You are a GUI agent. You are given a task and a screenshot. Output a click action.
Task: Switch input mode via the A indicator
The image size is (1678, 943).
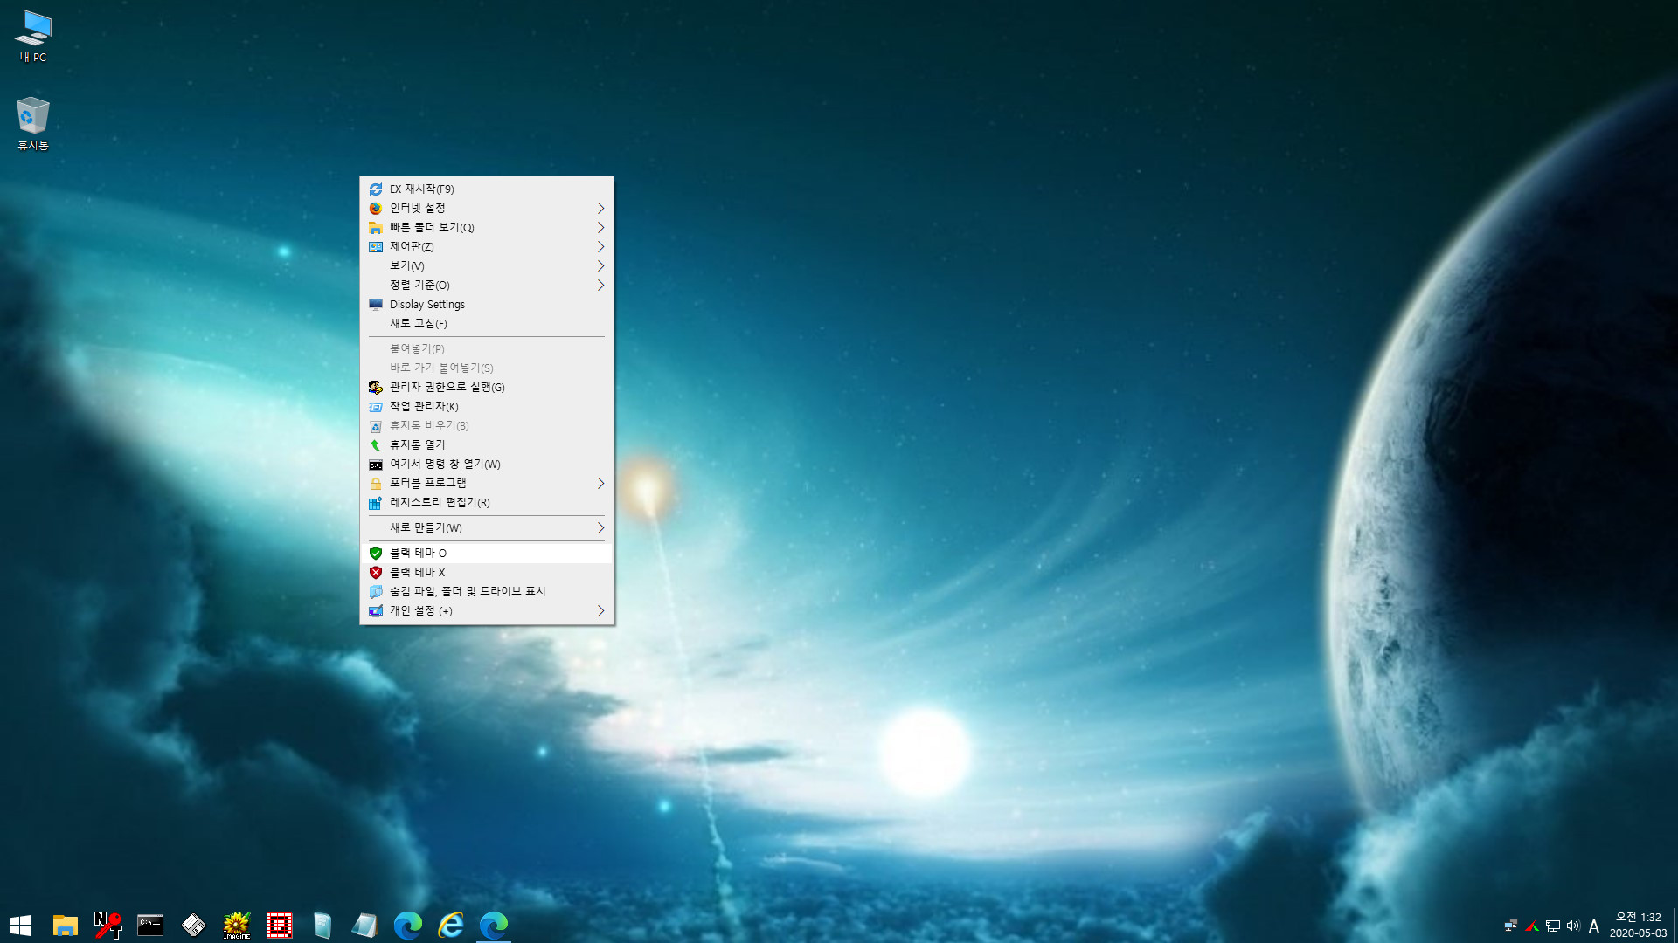(x=1594, y=926)
